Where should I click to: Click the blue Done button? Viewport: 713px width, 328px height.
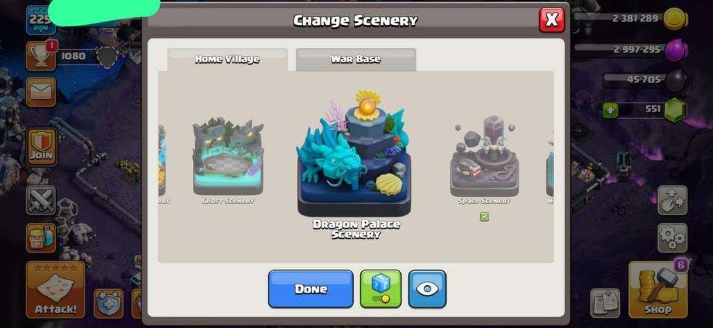pyautogui.click(x=311, y=289)
